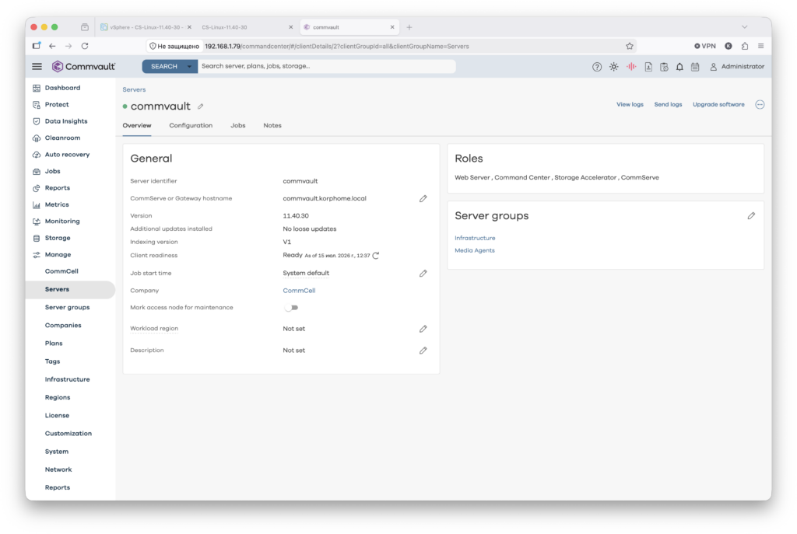
Task: Switch to the Overview tab
Action: click(x=137, y=125)
